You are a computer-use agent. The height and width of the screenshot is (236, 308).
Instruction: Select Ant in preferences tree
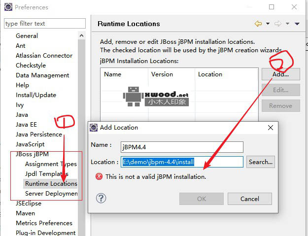[21, 46]
